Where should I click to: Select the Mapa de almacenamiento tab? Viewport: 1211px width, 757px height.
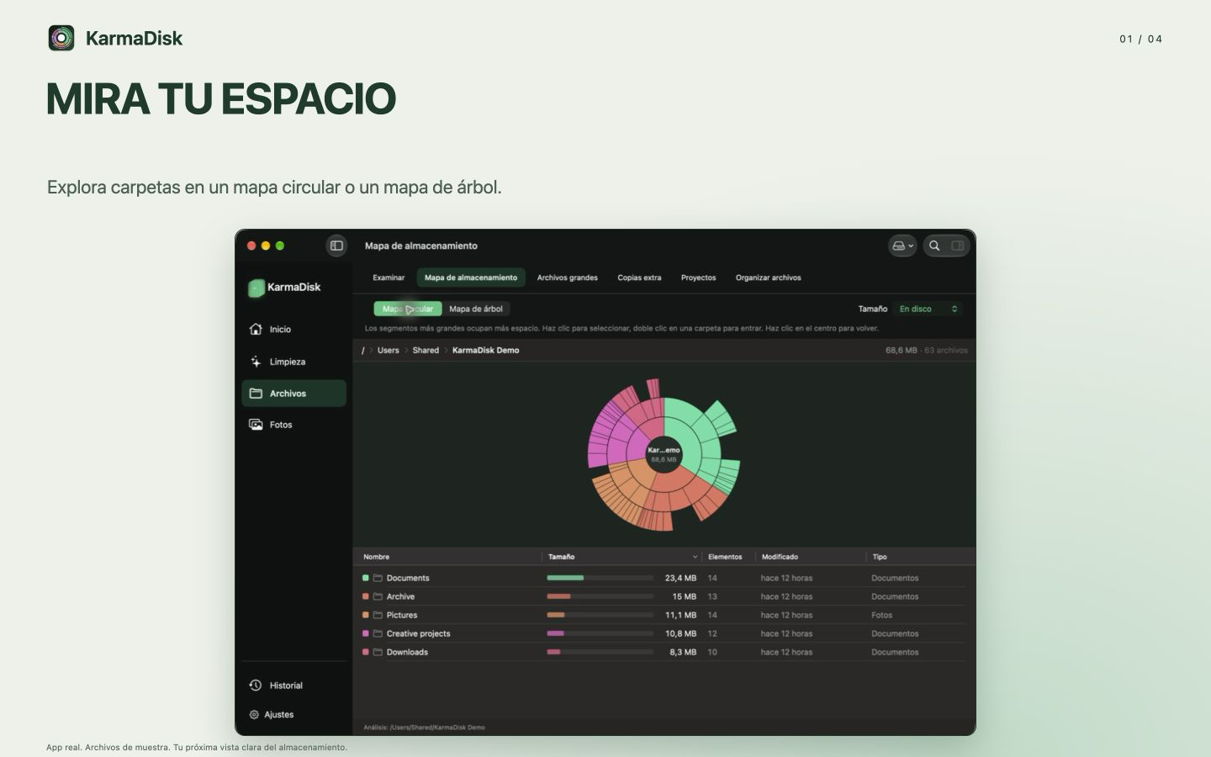coord(471,278)
